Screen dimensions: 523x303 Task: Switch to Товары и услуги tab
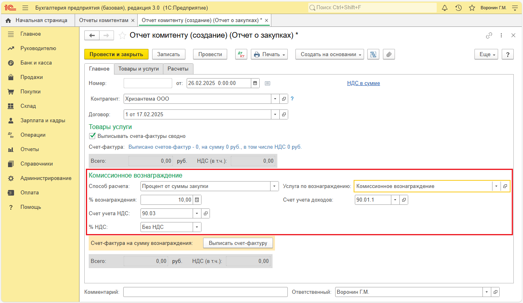[138, 69]
